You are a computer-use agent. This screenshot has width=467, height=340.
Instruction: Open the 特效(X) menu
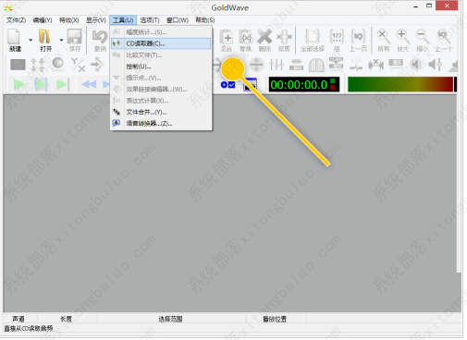[x=68, y=20]
